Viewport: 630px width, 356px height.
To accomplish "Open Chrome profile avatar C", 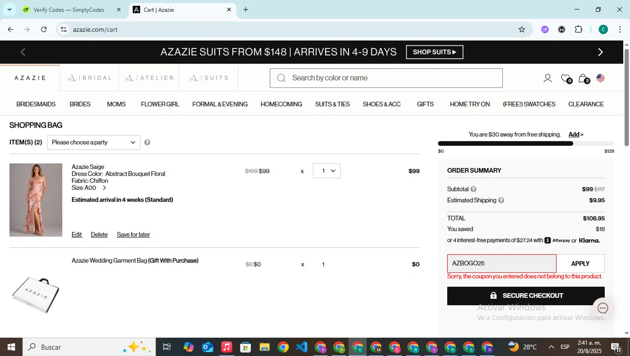I will 603,29.
